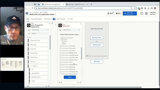Click Add app action
This screenshot has height=90, width=160.
point(97,38)
